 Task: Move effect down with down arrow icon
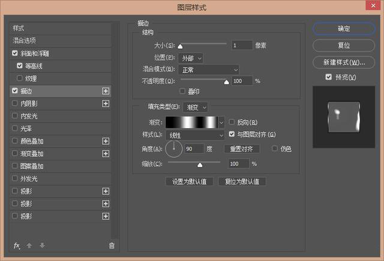pos(42,245)
